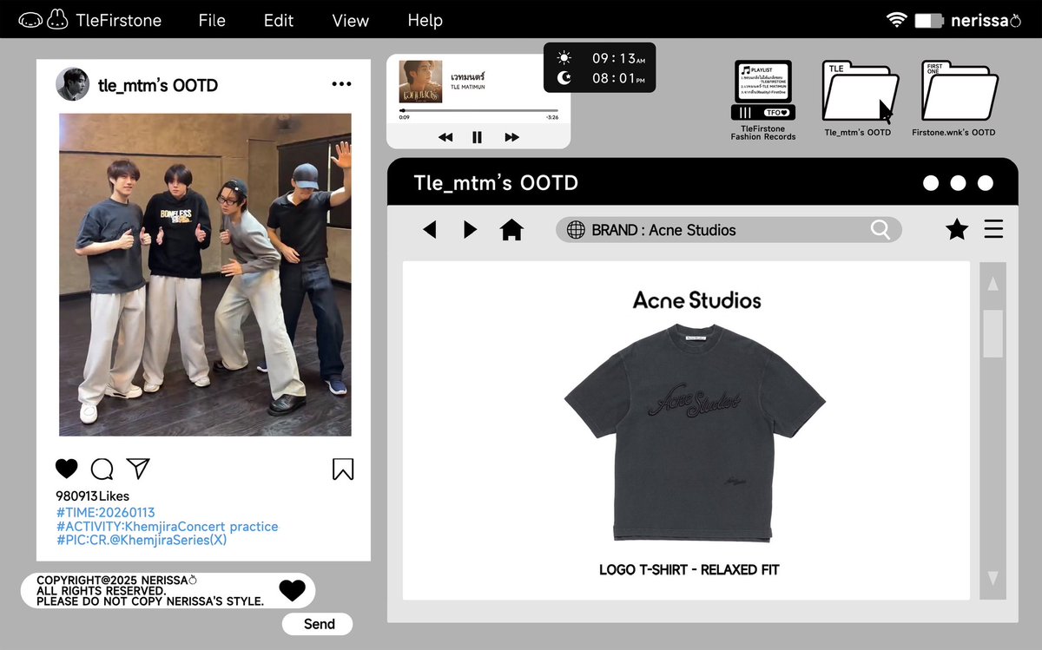Click the first window control dot
This screenshot has width=1042, height=650.
pos(931,183)
